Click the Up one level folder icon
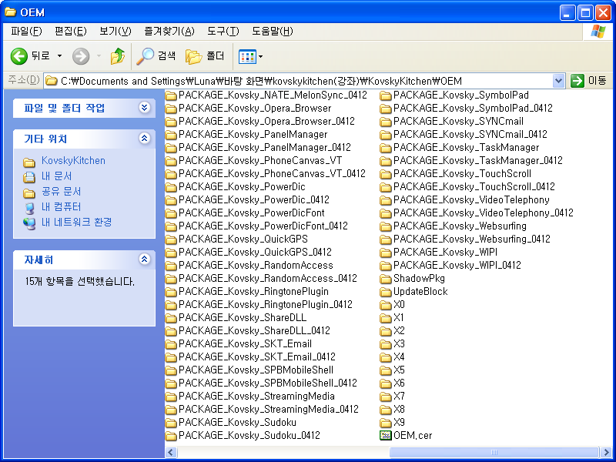The image size is (616, 462). 117,55
